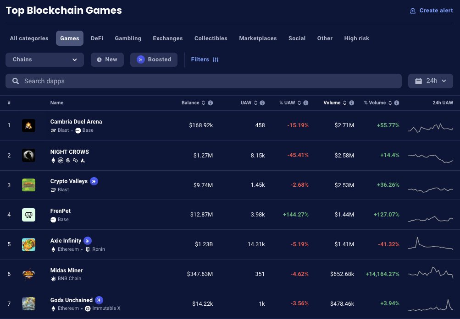Click the Name column header
The height and width of the screenshot is (319, 460).
click(56, 103)
